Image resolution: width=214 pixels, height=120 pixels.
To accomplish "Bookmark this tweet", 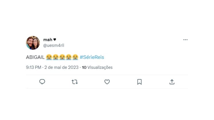I will point(139,82).
